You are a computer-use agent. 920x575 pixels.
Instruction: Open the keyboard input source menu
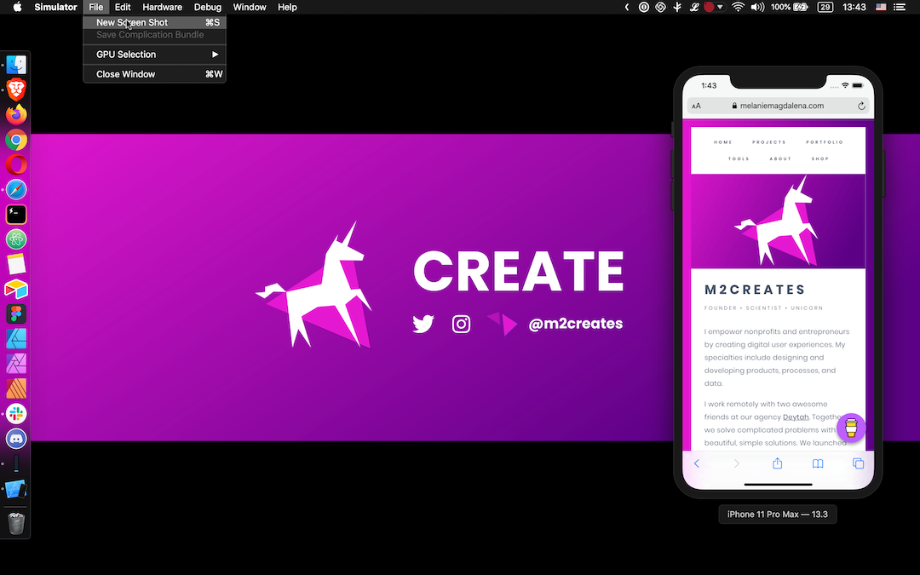tap(880, 7)
